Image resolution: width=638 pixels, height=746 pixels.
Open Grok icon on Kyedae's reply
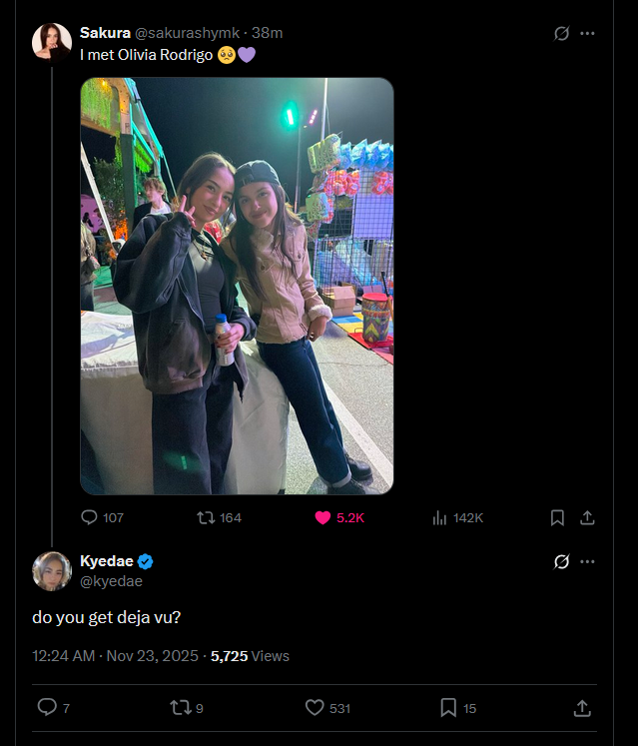561,561
